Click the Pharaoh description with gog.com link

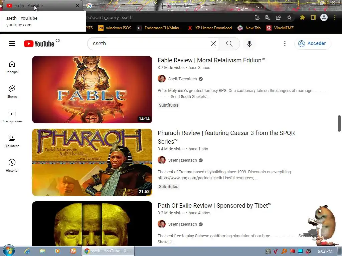pyautogui.click(x=225, y=175)
